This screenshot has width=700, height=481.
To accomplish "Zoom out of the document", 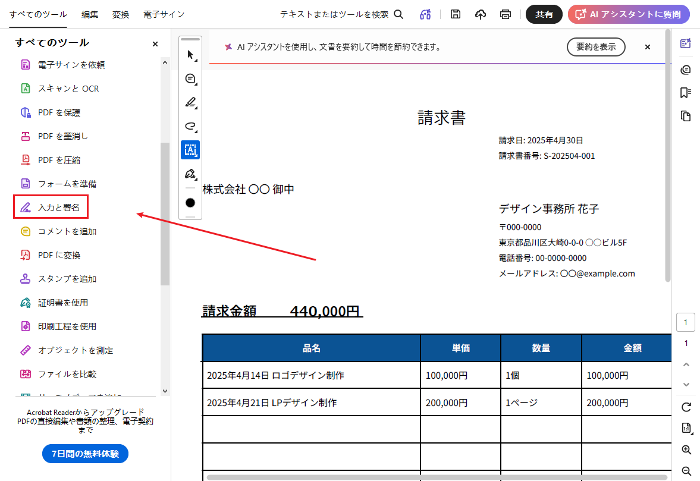I will (x=686, y=471).
